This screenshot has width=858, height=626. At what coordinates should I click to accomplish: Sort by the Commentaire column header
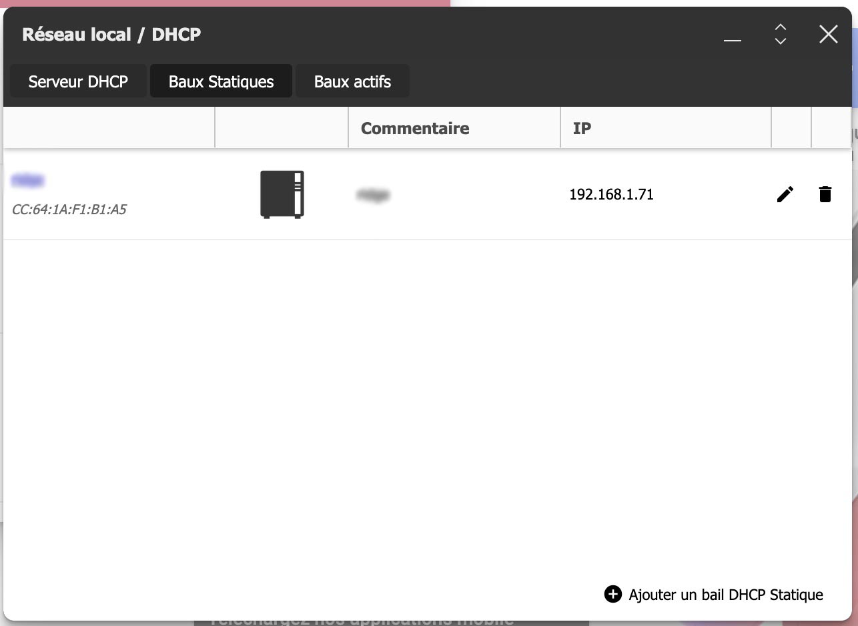(x=415, y=128)
